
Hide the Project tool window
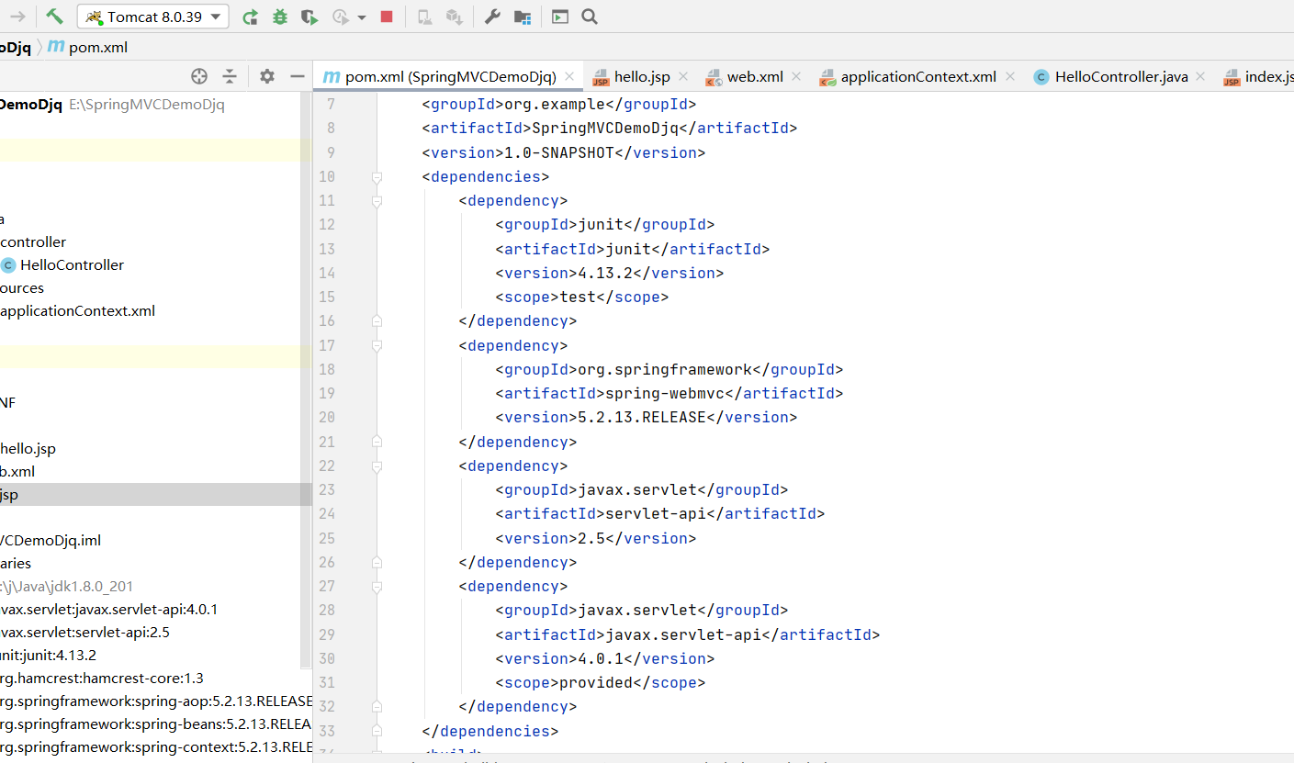297,76
